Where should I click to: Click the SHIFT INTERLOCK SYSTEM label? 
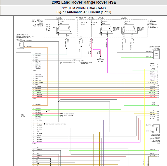100,60
